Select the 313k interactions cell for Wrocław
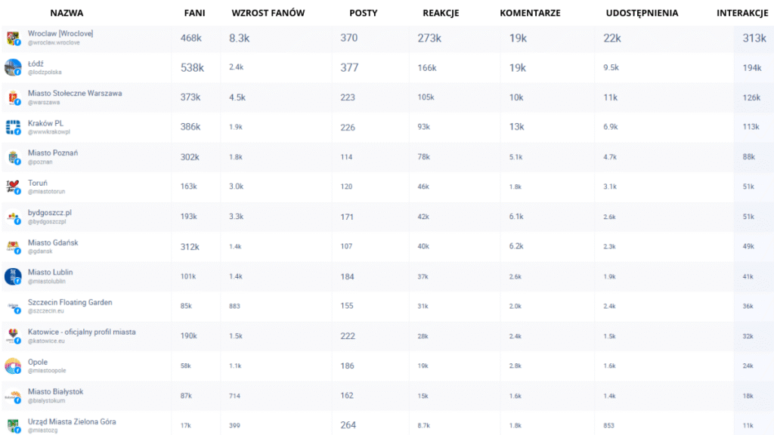The image size is (774, 435). pyautogui.click(x=754, y=38)
